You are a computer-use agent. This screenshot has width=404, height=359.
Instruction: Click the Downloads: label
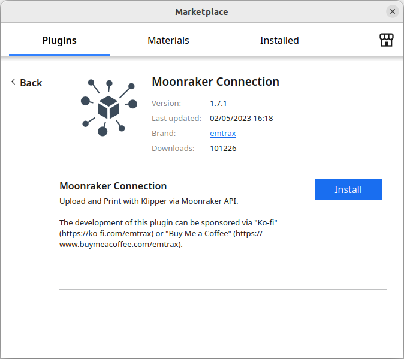click(173, 149)
